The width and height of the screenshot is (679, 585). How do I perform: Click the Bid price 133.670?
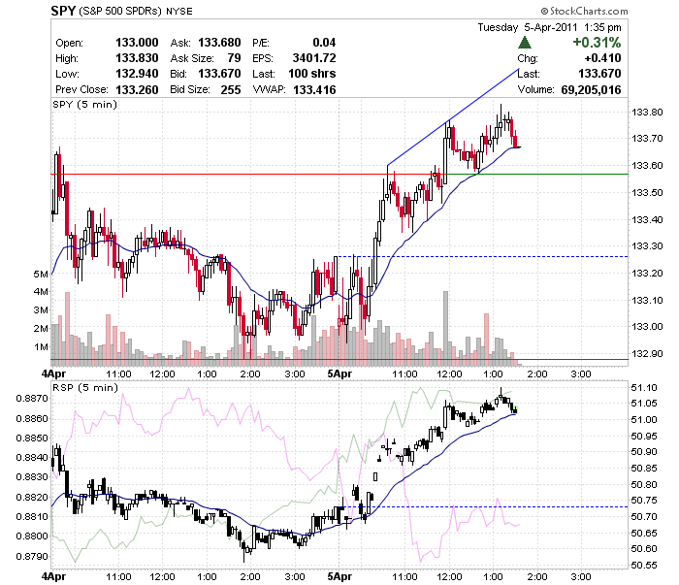click(x=219, y=74)
